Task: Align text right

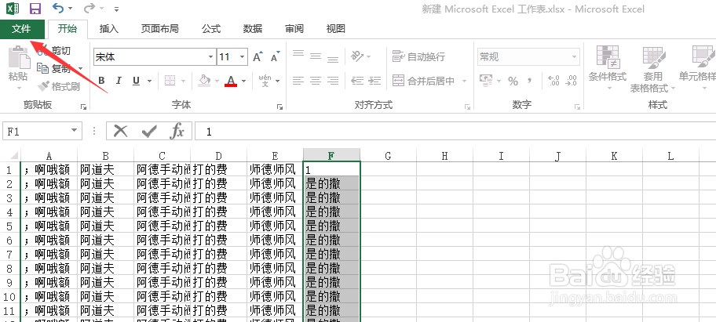Action: 333,81
